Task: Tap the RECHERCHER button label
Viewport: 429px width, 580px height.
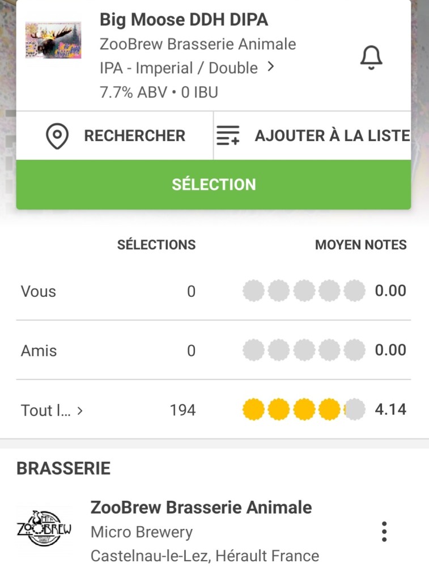Action: (134, 136)
